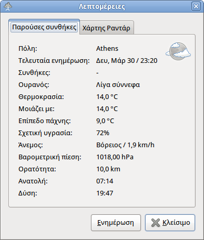
Task: Click the 72% relative humidity value
Action: pos(103,133)
